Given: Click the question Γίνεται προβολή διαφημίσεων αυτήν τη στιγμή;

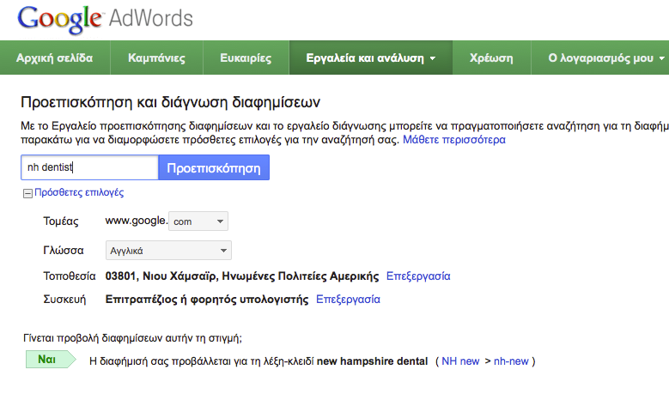Looking at the screenshot, I should pos(132,338).
